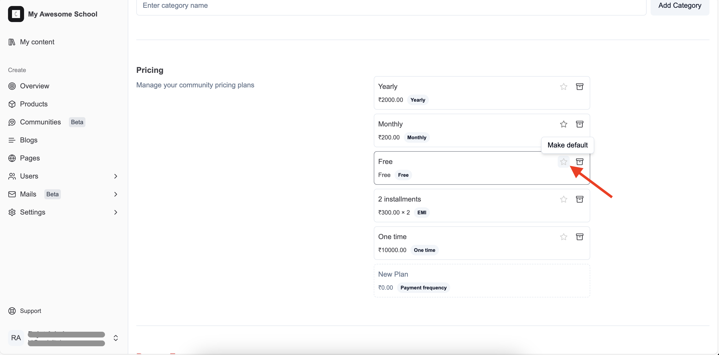Archive the Yearly plan

tap(579, 87)
